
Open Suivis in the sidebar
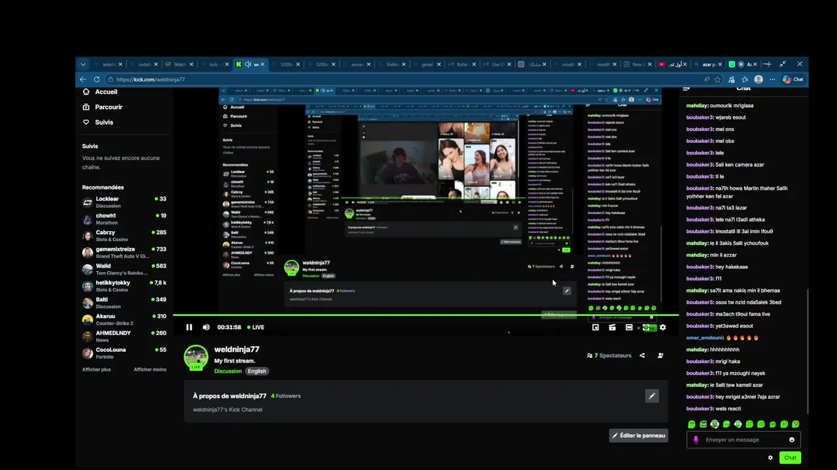tap(104, 122)
